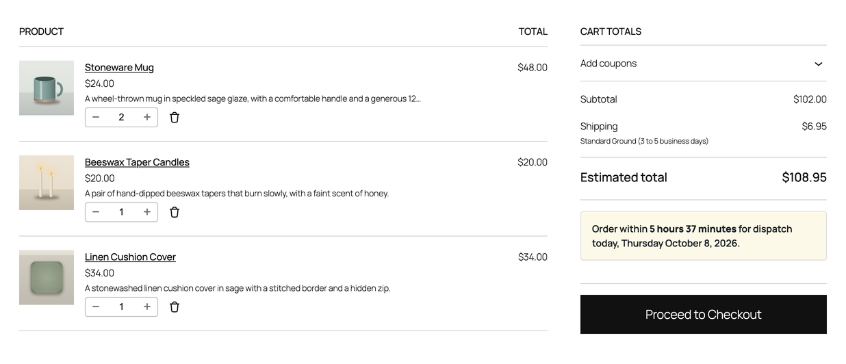
Task: Open the Add coupons section label
Action: tap(608, 64)
